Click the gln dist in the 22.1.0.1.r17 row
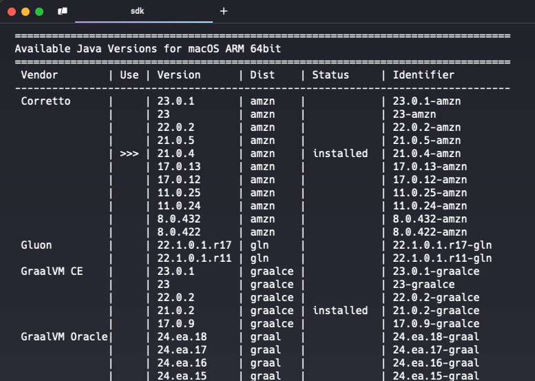The height and width of the screenshot is (381, 535). pos(260,245)
